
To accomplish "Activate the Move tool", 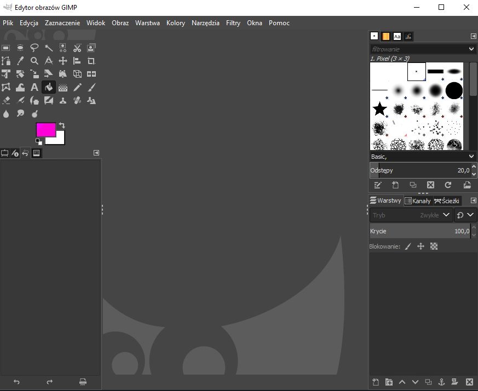I will point(63,61).
